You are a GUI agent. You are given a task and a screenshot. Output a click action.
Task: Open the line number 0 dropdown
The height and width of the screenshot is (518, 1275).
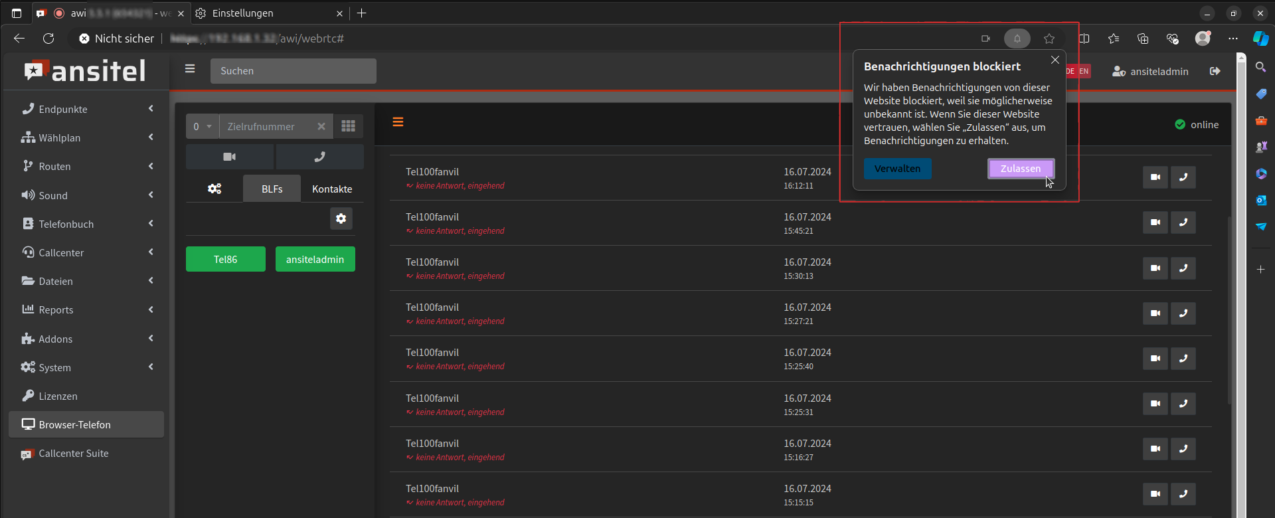(x=202, y=126)
